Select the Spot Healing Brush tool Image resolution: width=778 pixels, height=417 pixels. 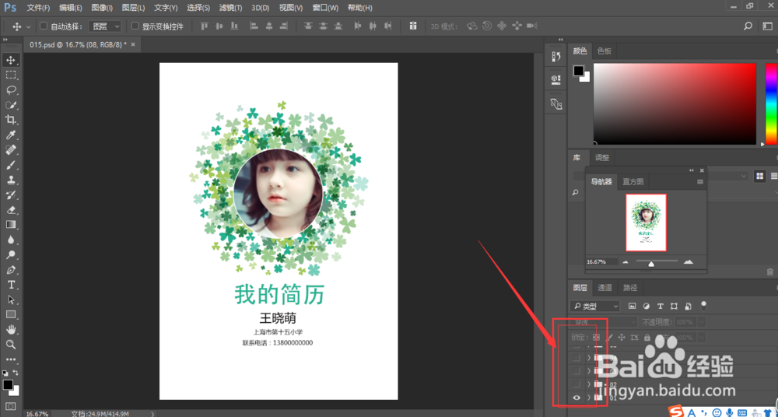click(x=10, y=150)
